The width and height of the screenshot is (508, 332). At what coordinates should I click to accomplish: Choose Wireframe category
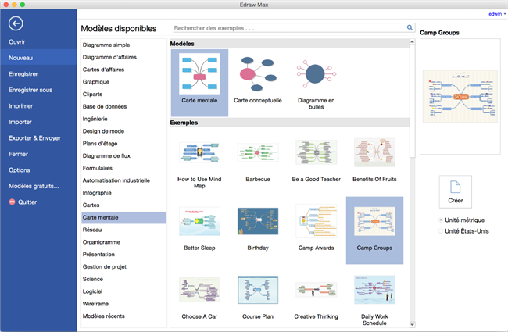point(95,304)
